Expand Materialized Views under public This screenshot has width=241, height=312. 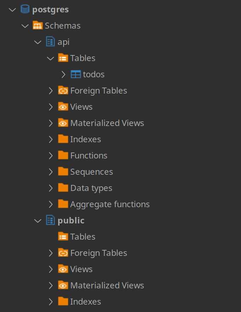tap(51, 286)
